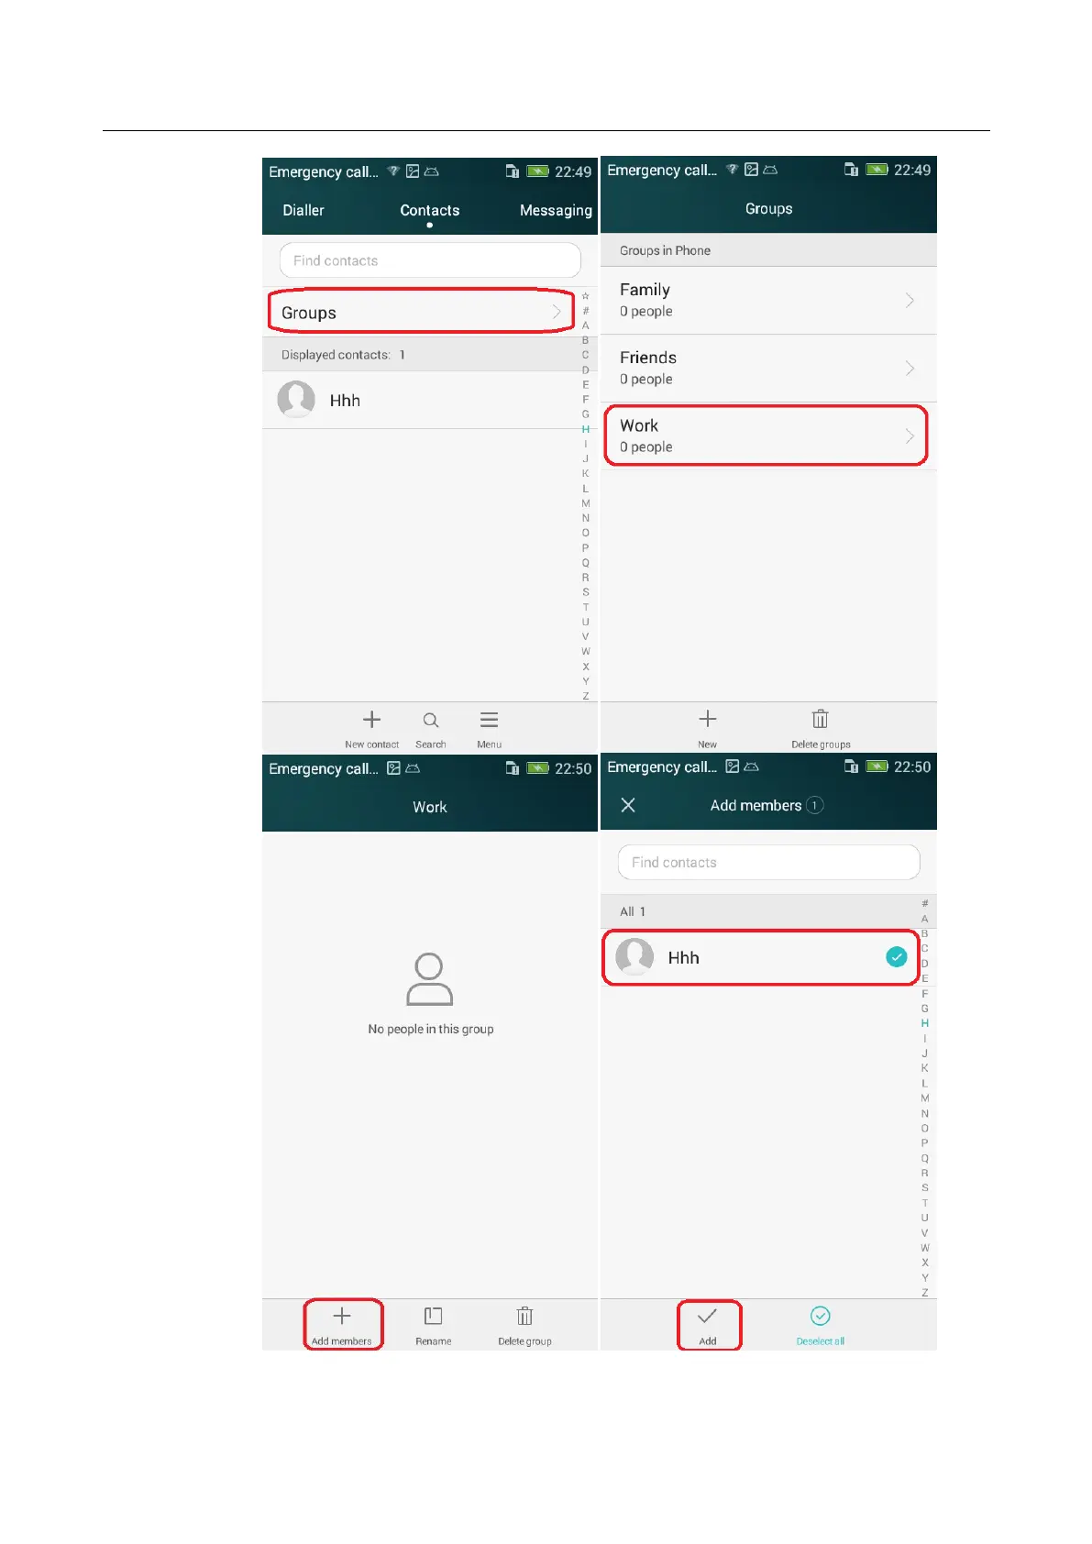Screen dimensions: 1092x1544
Task: Tap the Rename group icon
Action: click(434, 1317)
